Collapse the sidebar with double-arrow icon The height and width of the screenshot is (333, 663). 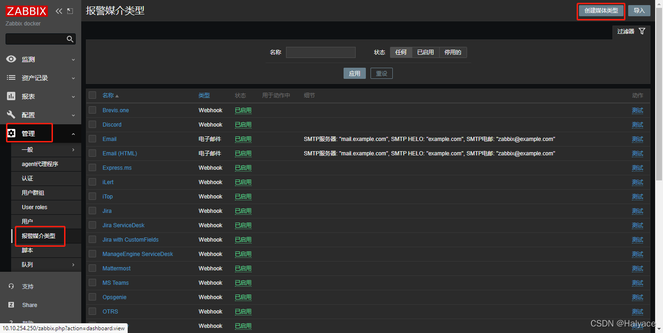tap(59, 11)
